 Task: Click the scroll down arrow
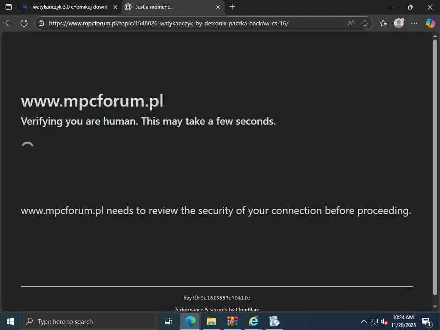click(x=435, y=306)
